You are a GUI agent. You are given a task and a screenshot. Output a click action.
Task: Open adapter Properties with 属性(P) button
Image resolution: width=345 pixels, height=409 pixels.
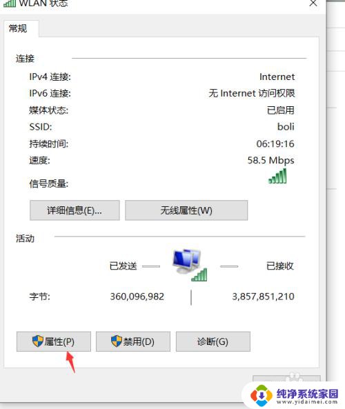coord(54,341)
